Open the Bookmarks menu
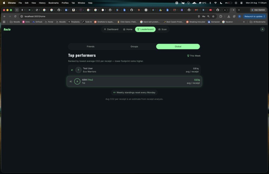269x174 pixels. [53, 3]
